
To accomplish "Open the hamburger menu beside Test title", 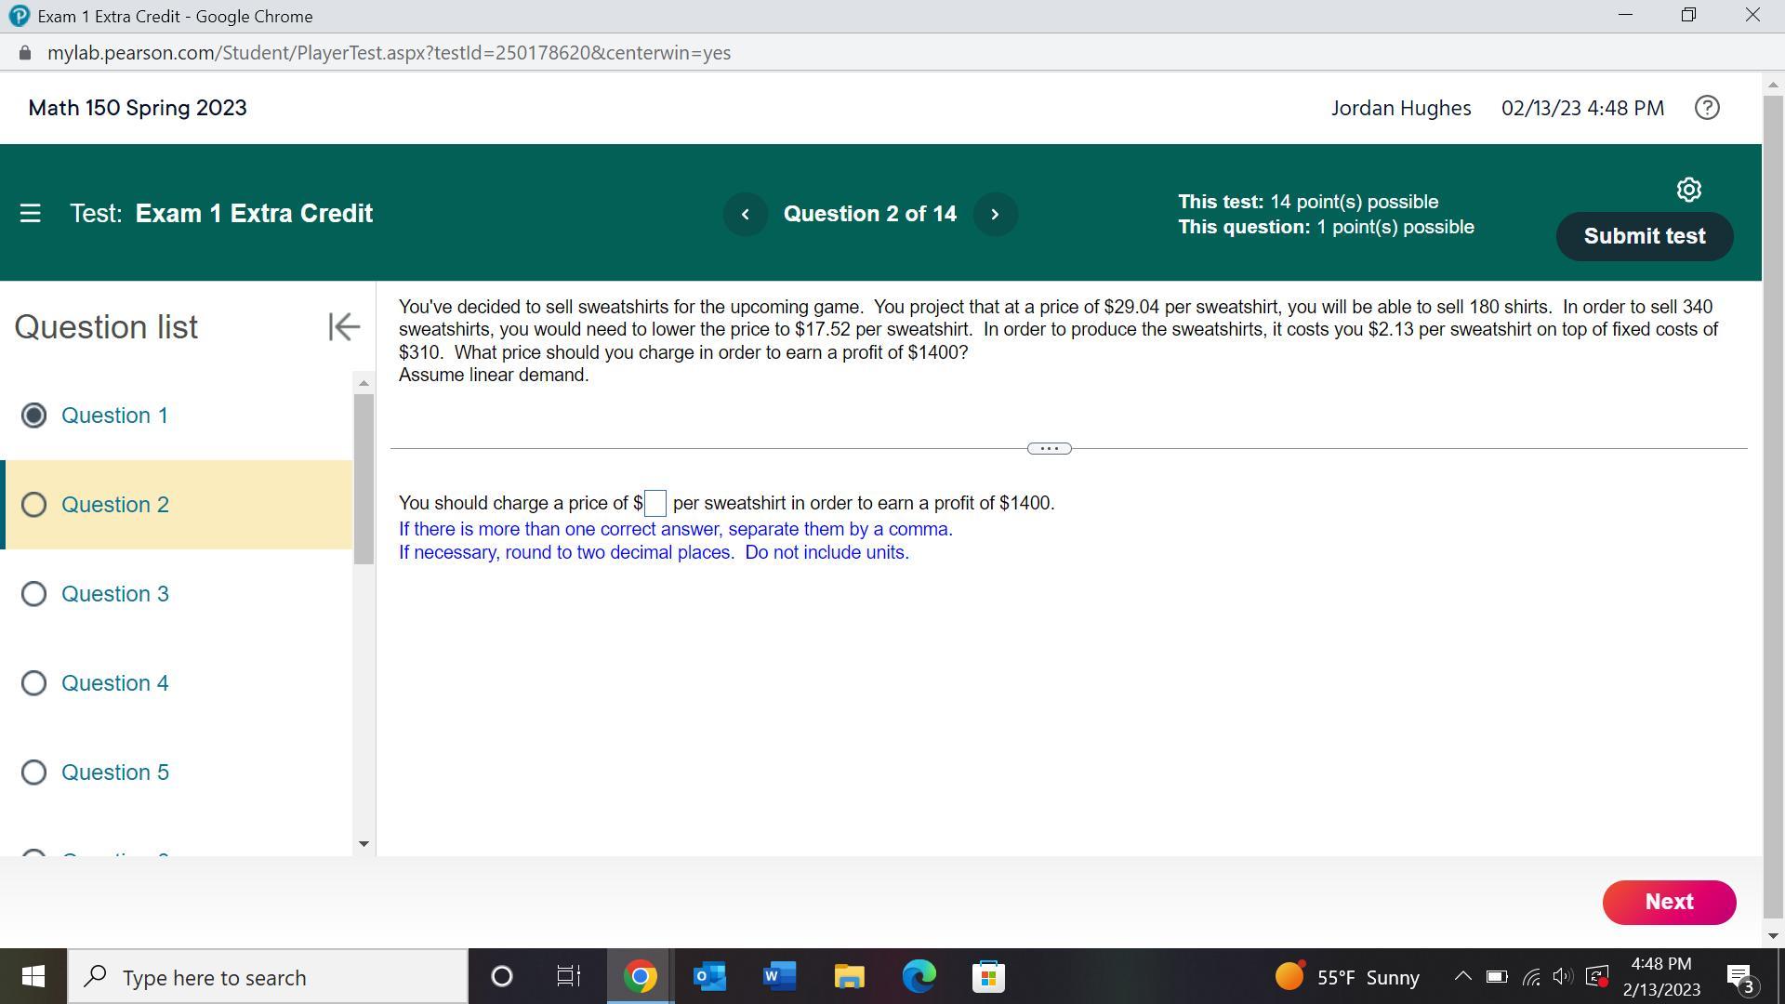I will point(30,214).
